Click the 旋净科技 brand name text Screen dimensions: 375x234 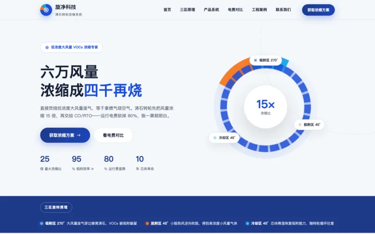point(66,7)
